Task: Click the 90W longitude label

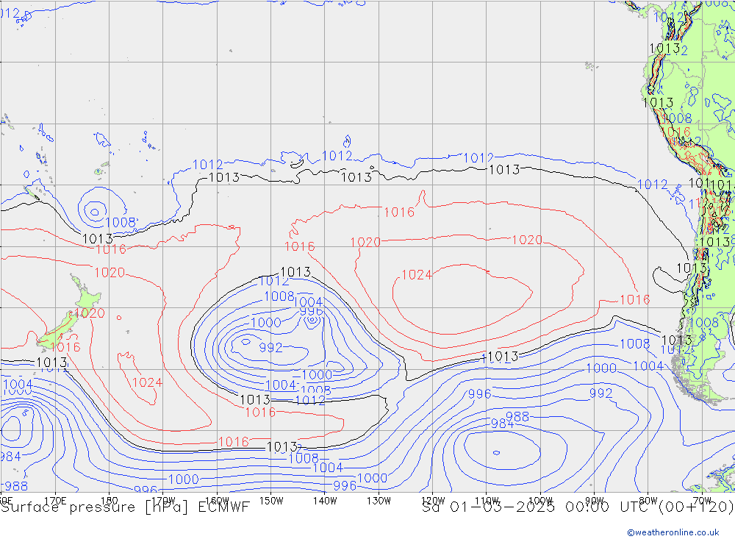Action: [595, 501]
